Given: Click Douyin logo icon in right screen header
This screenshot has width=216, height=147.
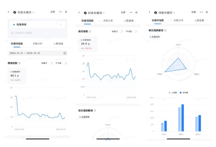Looking at the screenshot, I should click(x=155, y=12).
